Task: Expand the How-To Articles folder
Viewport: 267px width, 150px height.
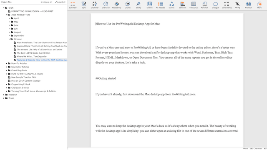Action: tap(7, 63)
